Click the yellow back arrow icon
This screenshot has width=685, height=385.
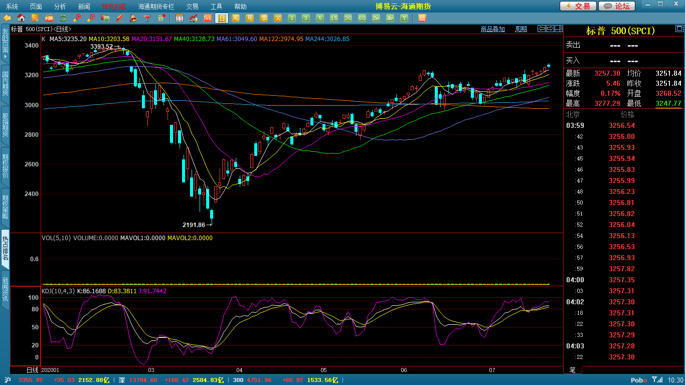(7, 18)
